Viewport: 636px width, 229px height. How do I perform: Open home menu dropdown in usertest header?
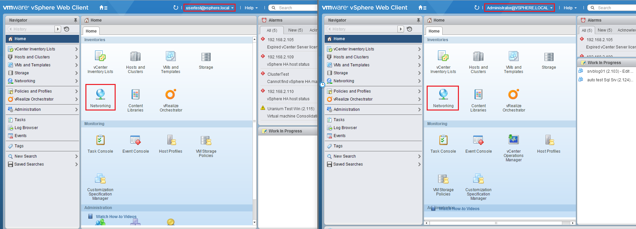coord(103,8)
